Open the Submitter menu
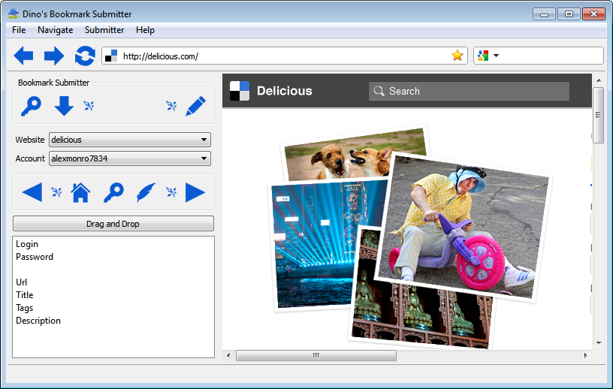The width and height of the screenshot is (613, 389). [104, 30]
